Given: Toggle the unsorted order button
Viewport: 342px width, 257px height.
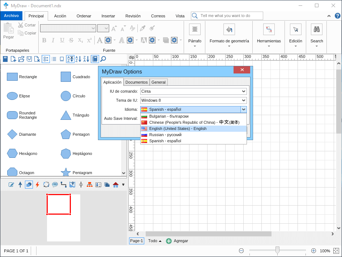Looking at the screenshot, I should tap(70, 59).
